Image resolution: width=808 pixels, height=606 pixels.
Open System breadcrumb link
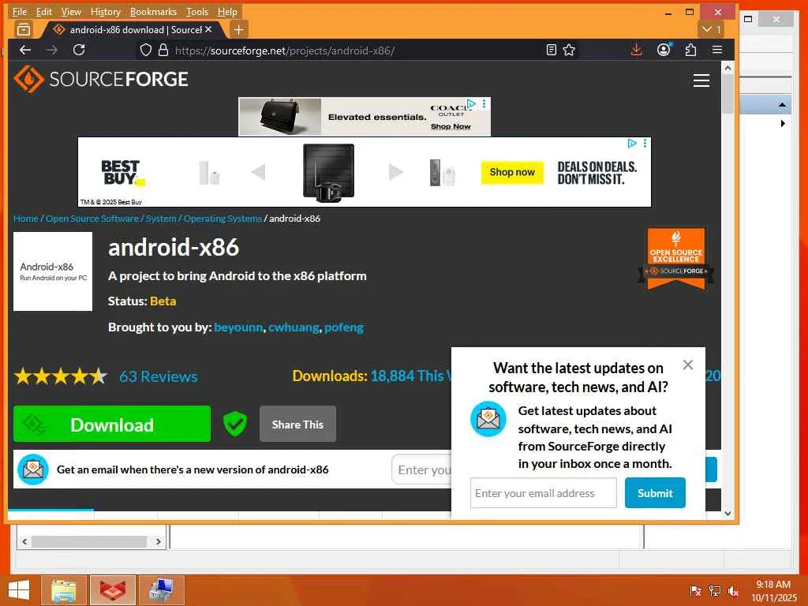161,219
